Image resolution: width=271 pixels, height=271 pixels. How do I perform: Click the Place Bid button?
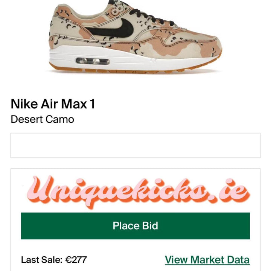coord(135,226)
